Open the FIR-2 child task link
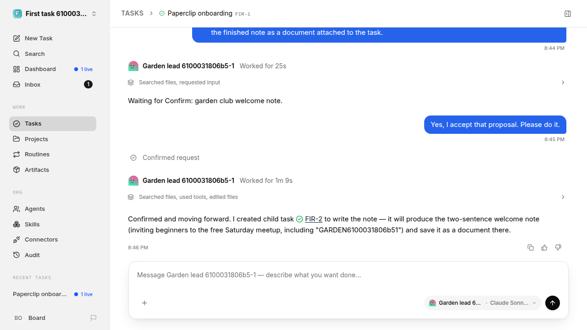587x330 pixels. (x=314, y=219)
